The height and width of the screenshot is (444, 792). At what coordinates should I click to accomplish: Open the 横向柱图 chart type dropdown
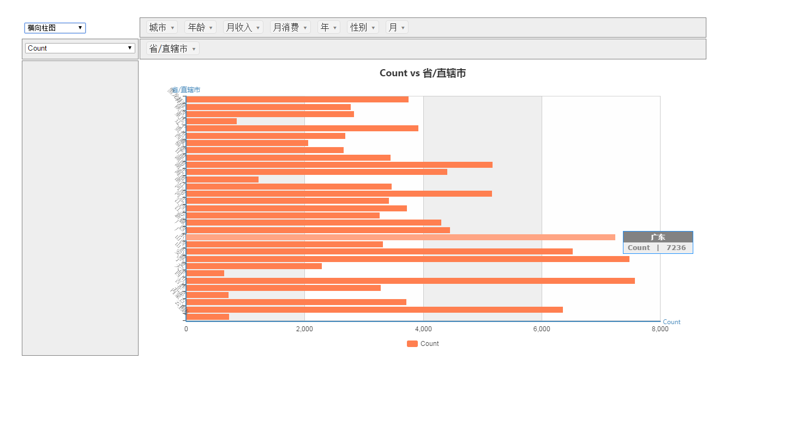(x=55, y=28)
